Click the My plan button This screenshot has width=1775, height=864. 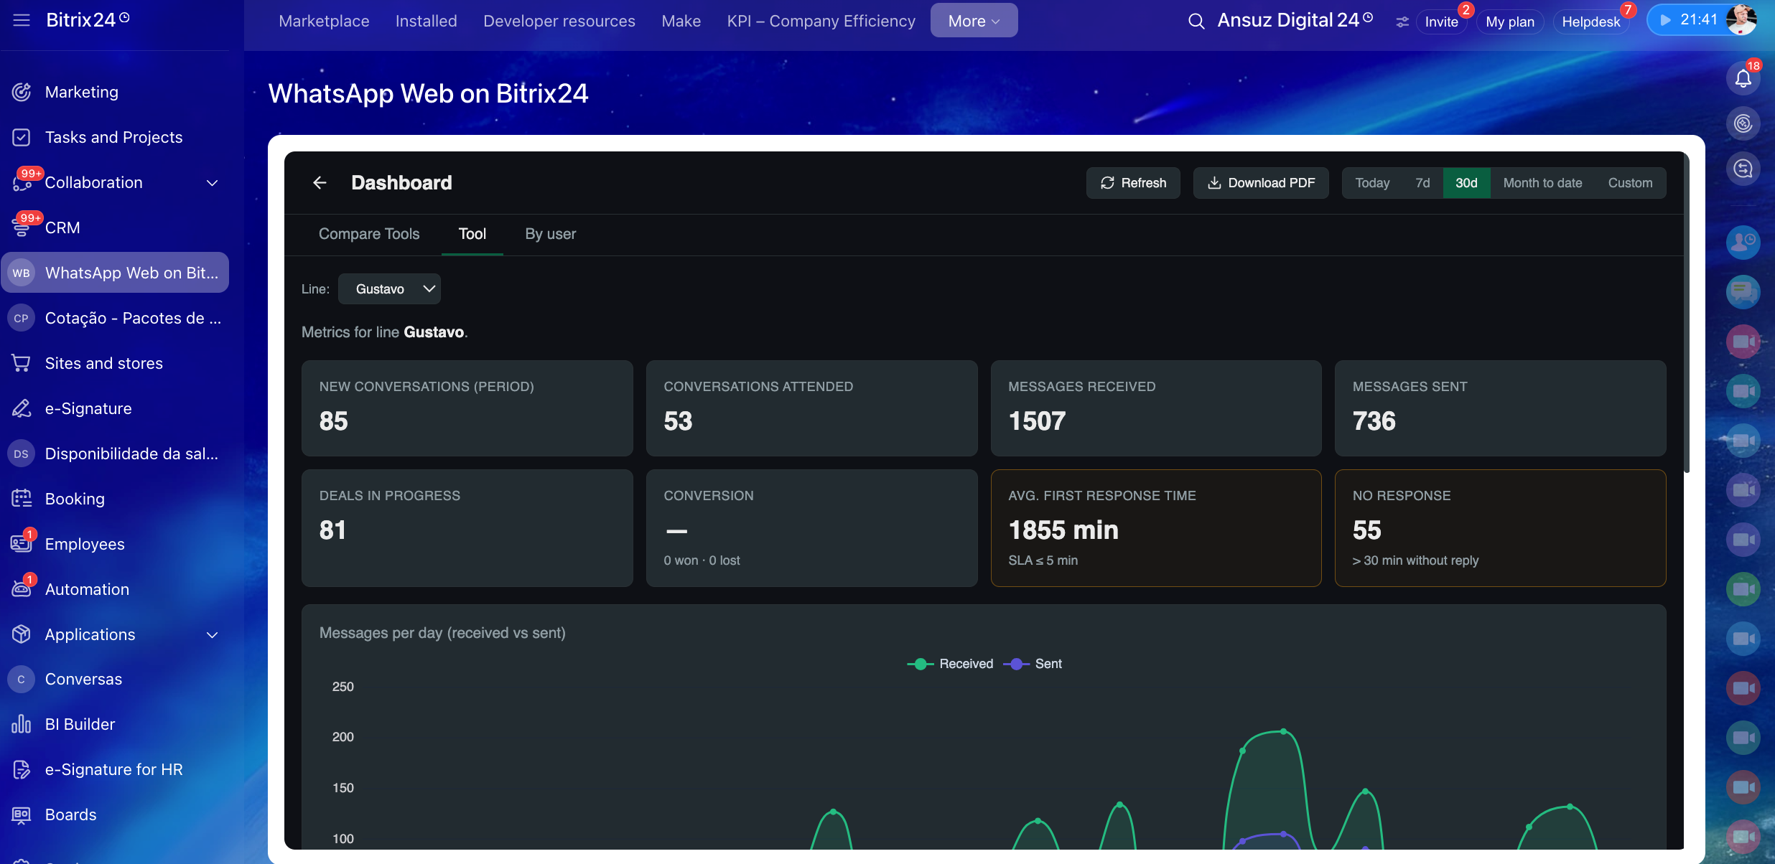click(x=1510, y=22)
